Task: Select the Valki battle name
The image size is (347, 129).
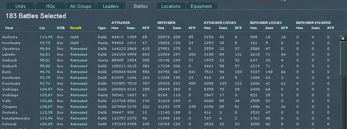Action: coord(7,101)
